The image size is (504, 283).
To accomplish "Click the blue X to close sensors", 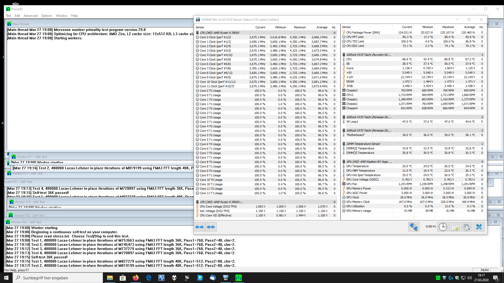I will click(x=479, y=227).
